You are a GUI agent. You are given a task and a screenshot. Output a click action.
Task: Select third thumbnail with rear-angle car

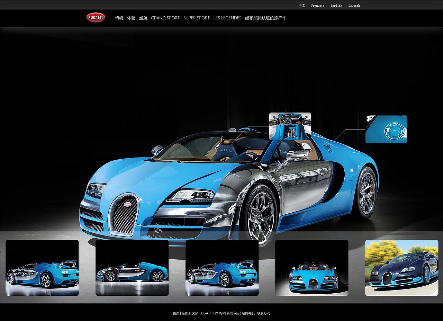click(222, 268)
